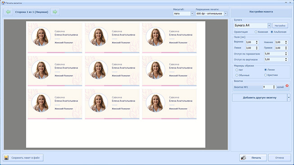The width and height of the screenshot is (294, 165).
Task: Adjust Нижнее margin stepper arrows
Action: click(x=286, y=42)
